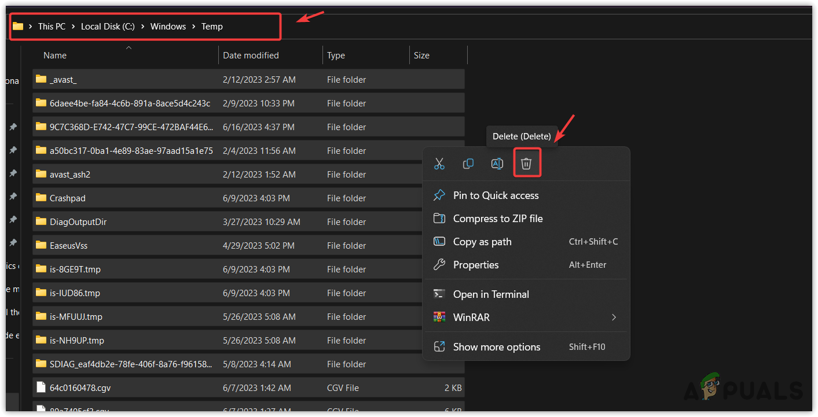Viewport: 818px width, 417px height.
Task: Click the Delete trash can icon
Action: [526, 164]
